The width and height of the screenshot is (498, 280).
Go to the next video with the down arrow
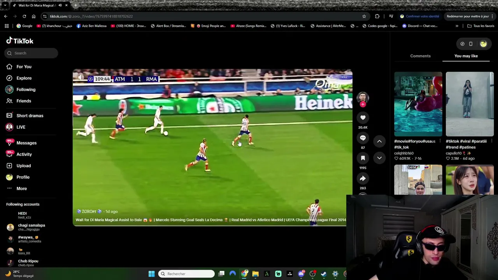pyautogui.click(x=379, y=158)
